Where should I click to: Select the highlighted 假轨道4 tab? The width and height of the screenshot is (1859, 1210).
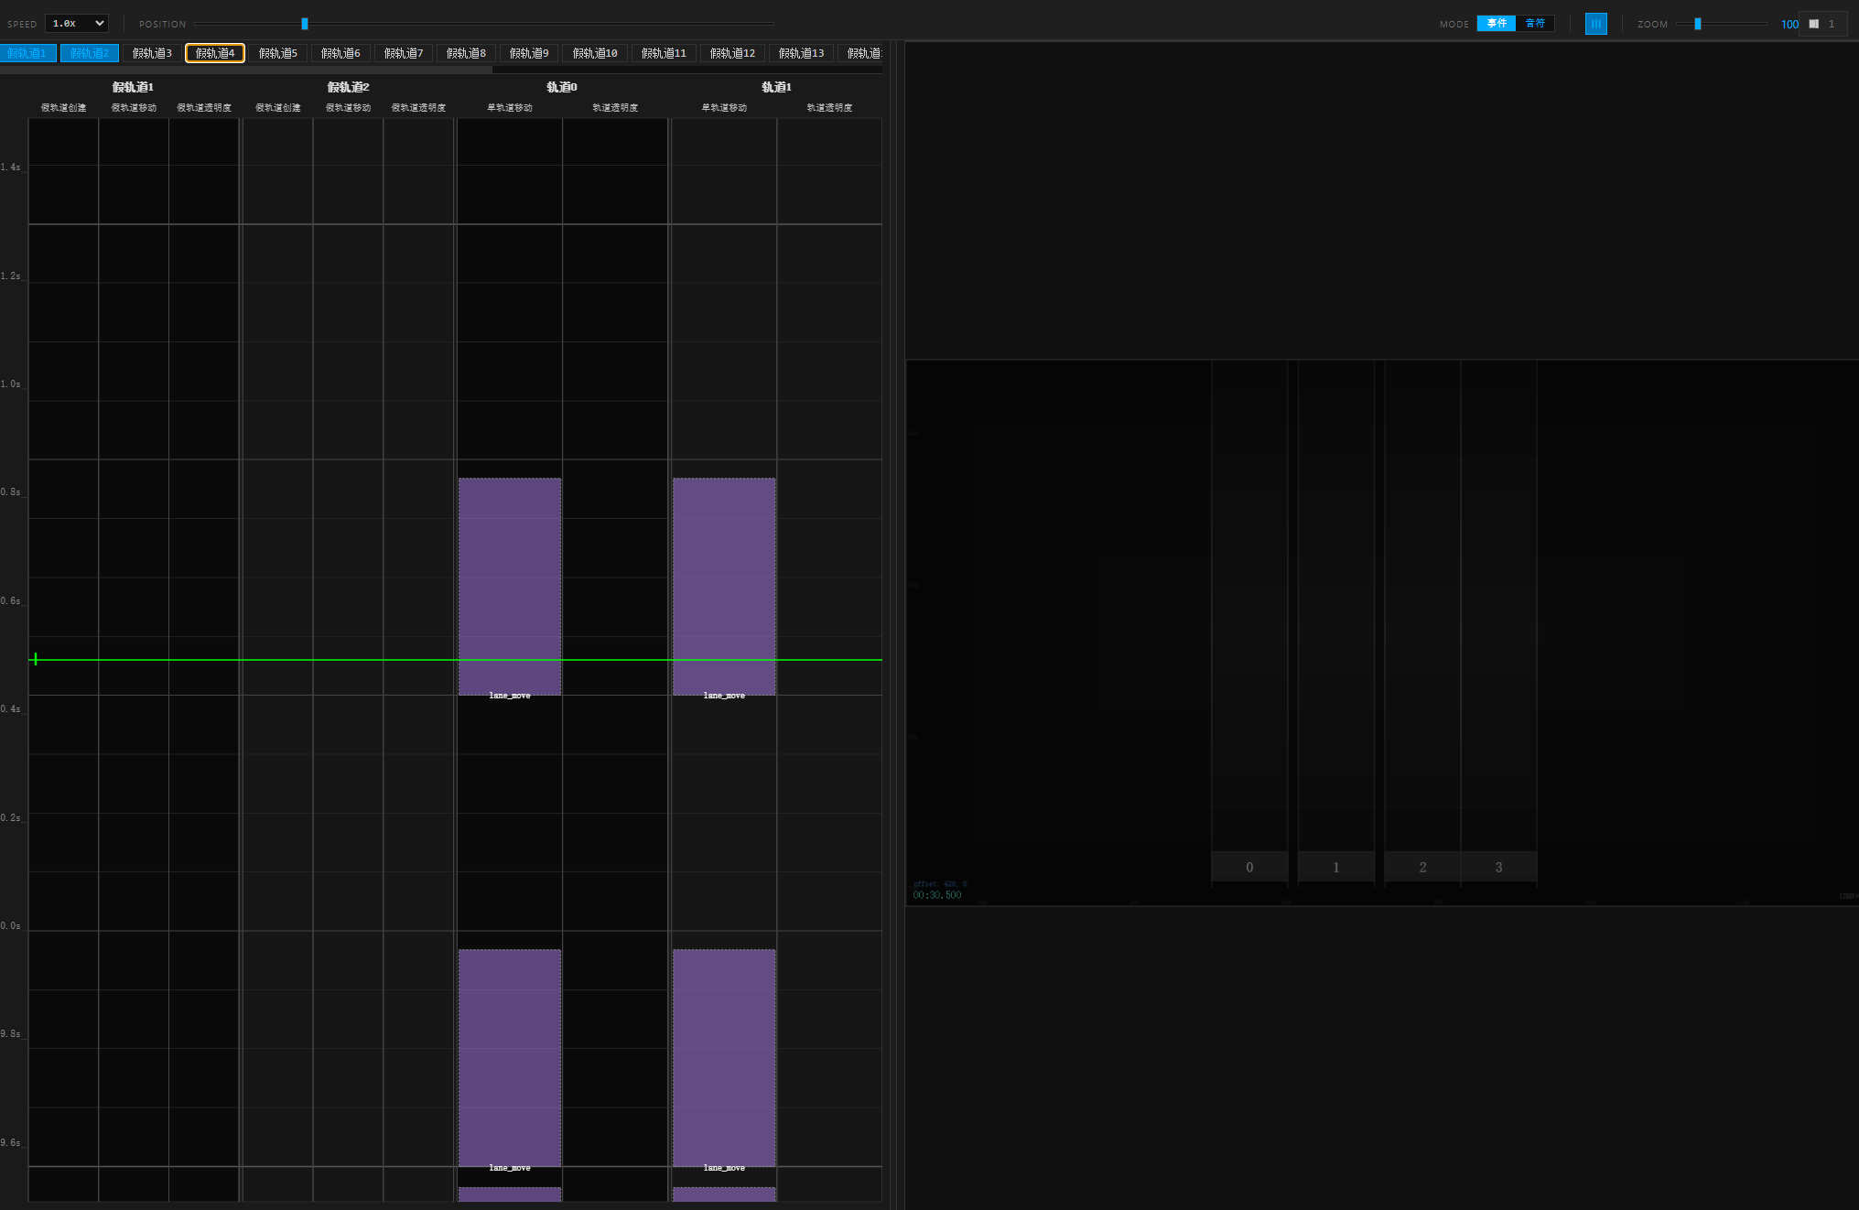(215, 53)
